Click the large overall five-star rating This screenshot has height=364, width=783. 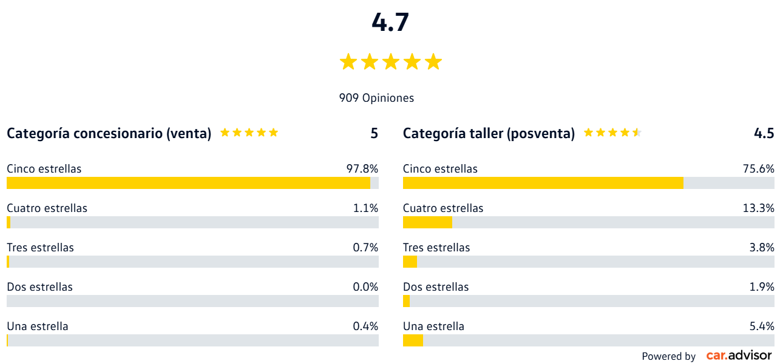coord(390,62)
